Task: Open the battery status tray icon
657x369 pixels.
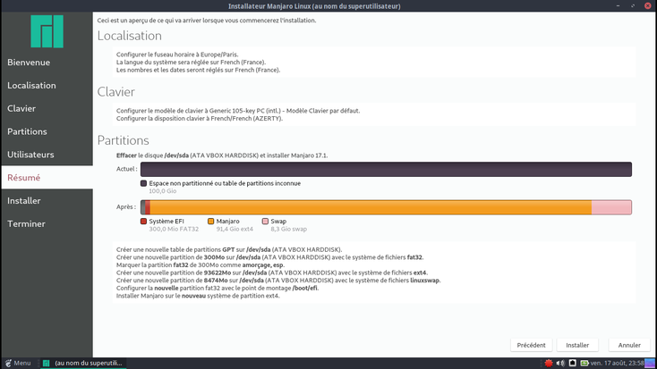Action: 584,363
